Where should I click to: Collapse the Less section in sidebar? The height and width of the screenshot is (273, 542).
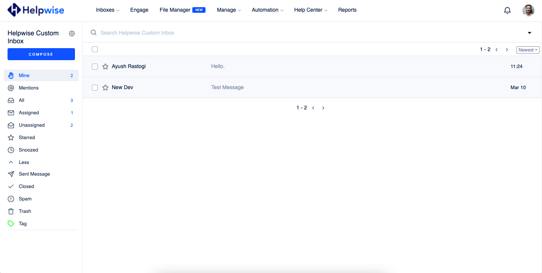pyautogui.click(x=24, y=162)
